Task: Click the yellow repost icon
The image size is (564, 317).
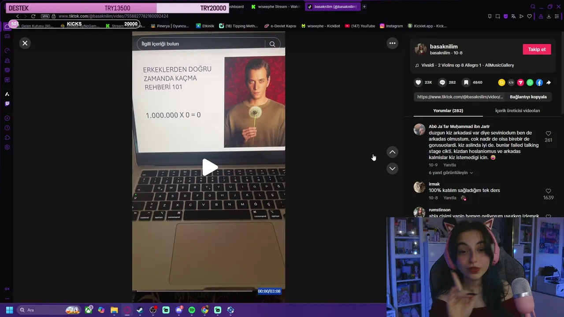Action: tap(501, 82)
